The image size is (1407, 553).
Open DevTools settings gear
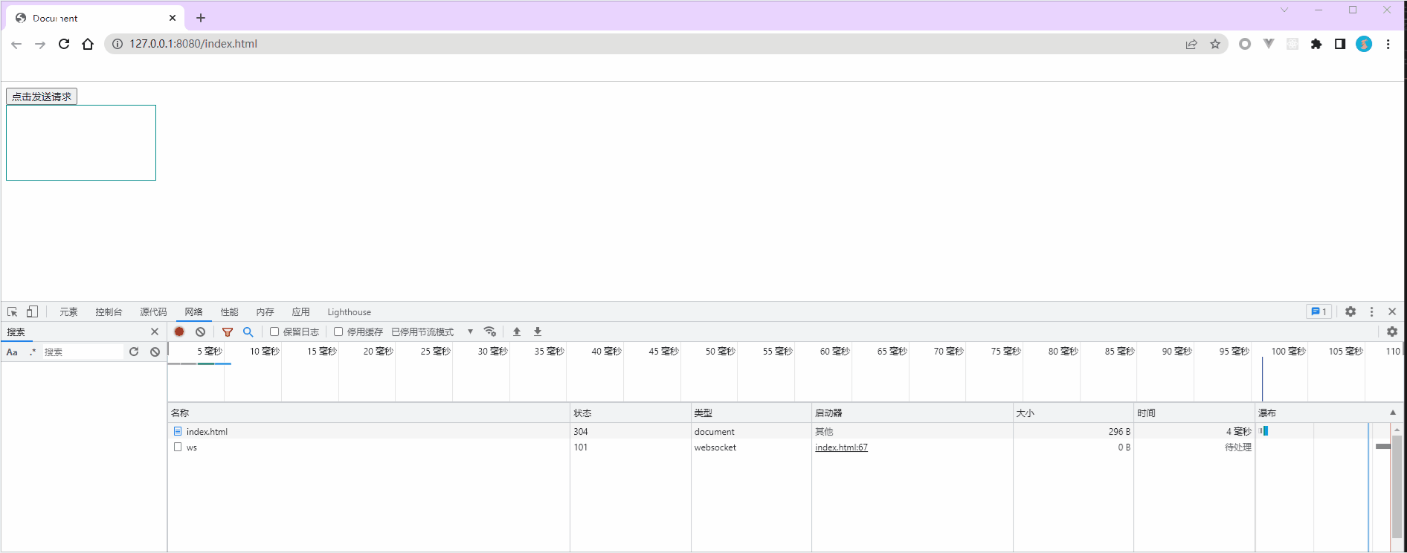1350,311
